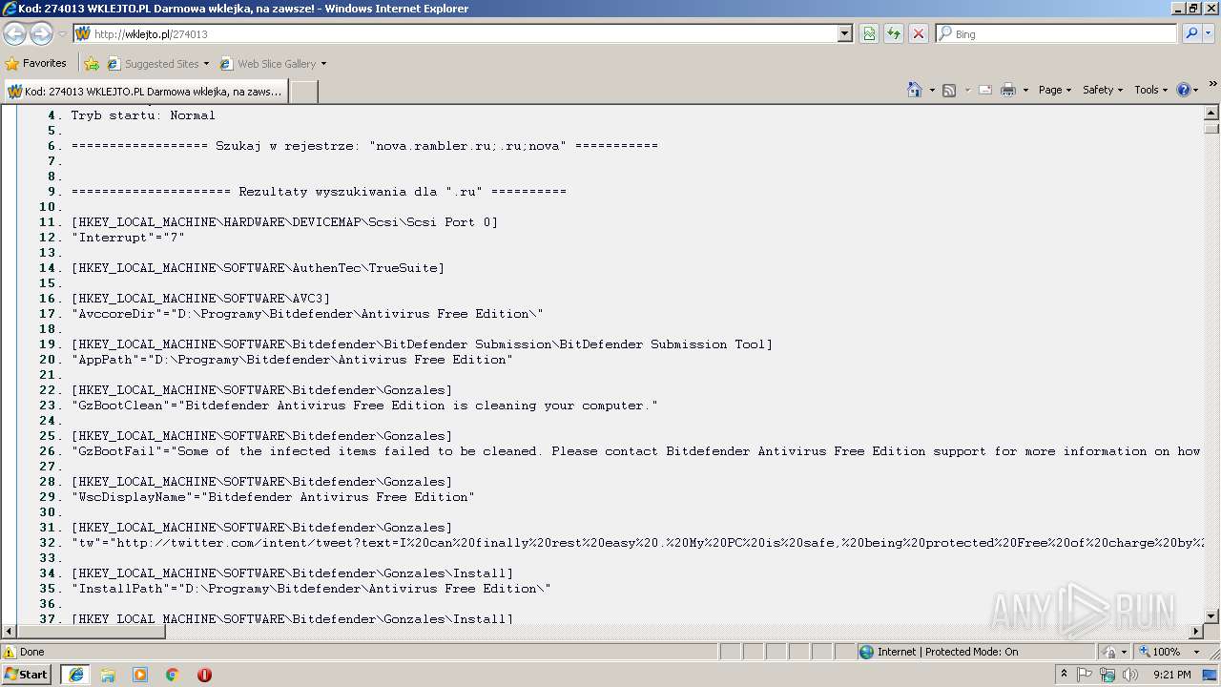
Task: Click vertical scrollbar up arrow
Action: click(1211, 114)
